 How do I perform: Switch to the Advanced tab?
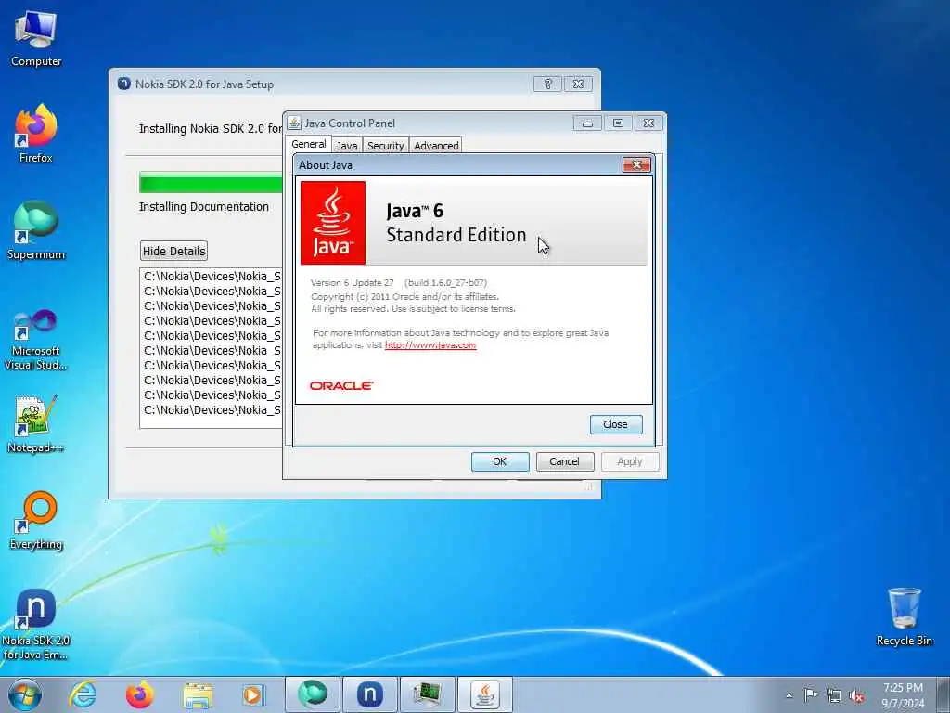pos(436,146)
